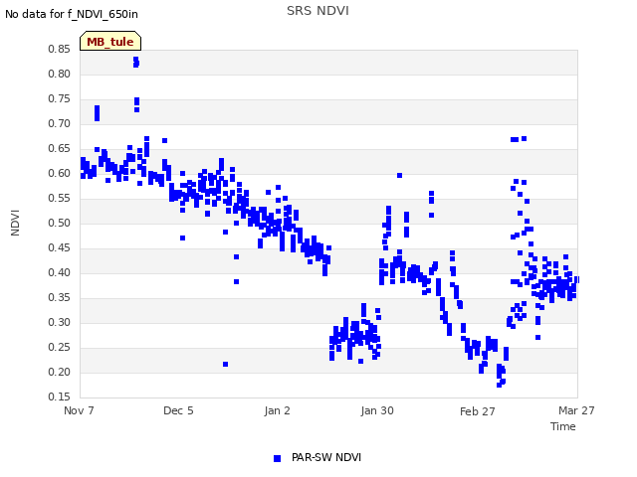
Task: Click the Dec 5 x-axis tick label
Action: (178, 410)
